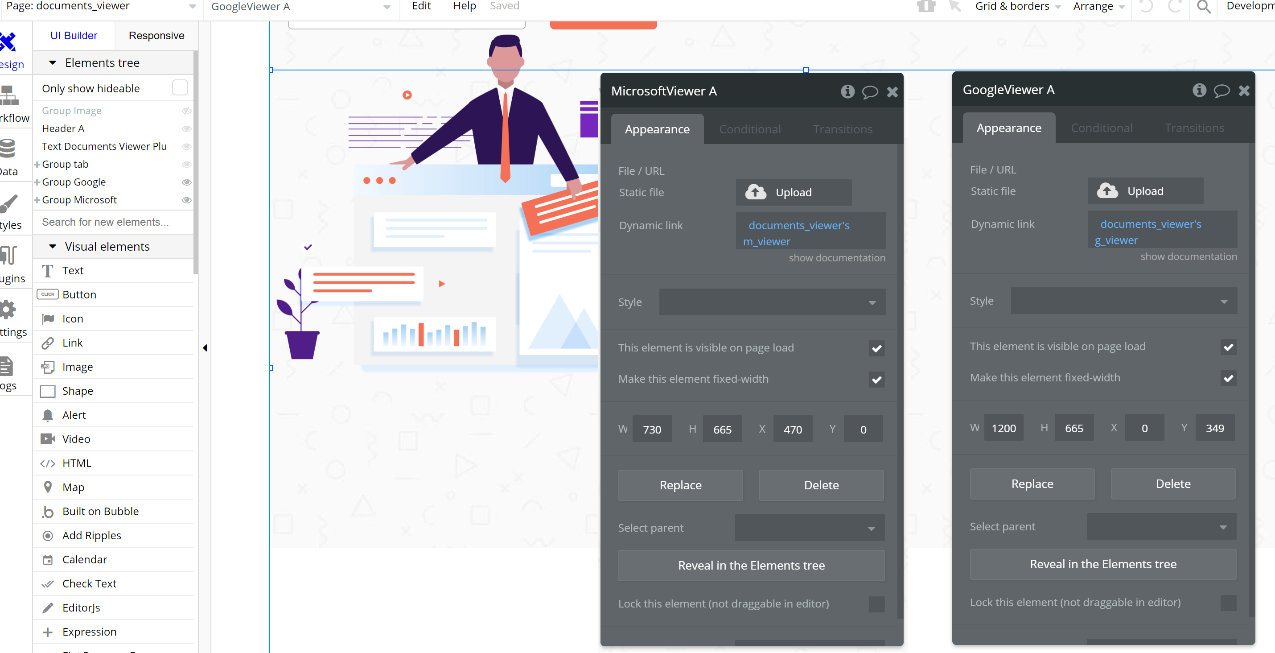
Task: Uncheck visible on page load in MicrosoftViewer A
Action: [876, 348]
